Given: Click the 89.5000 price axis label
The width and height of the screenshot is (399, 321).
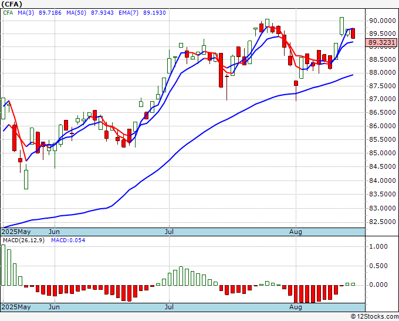Looking at the screenshot, I should (383, 34).
